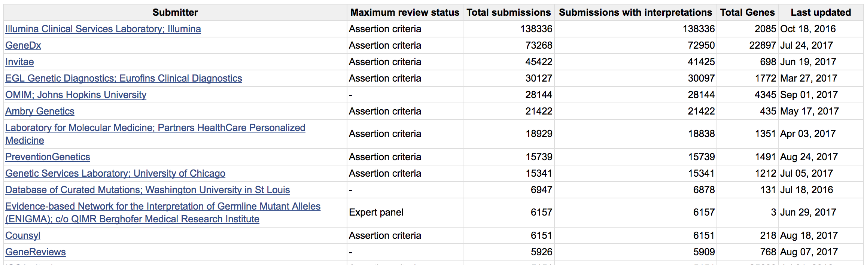Sort by Last updated column header
This screenshot has height=265, width=867.
click(821, 12)
